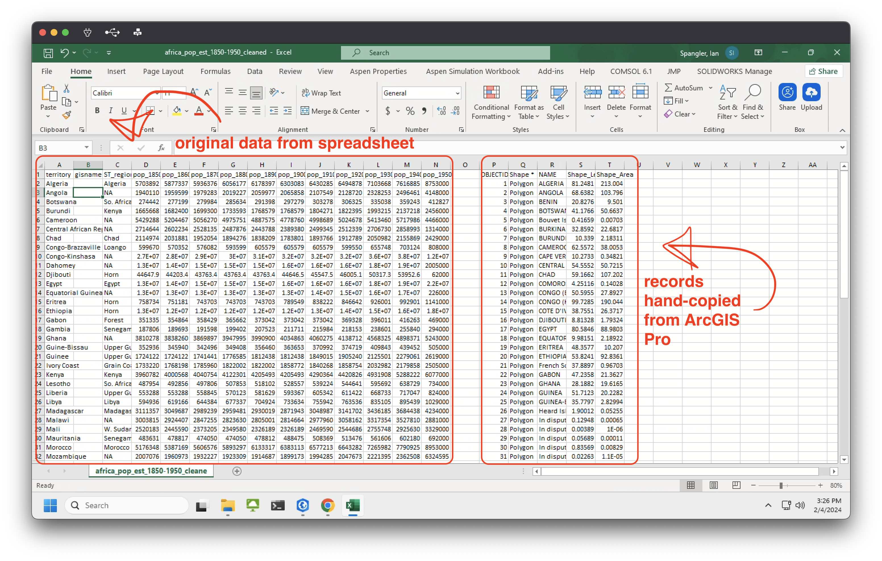Open the Data ribbon tab
This screenshot has width=882, height=561.
[255, 71]
